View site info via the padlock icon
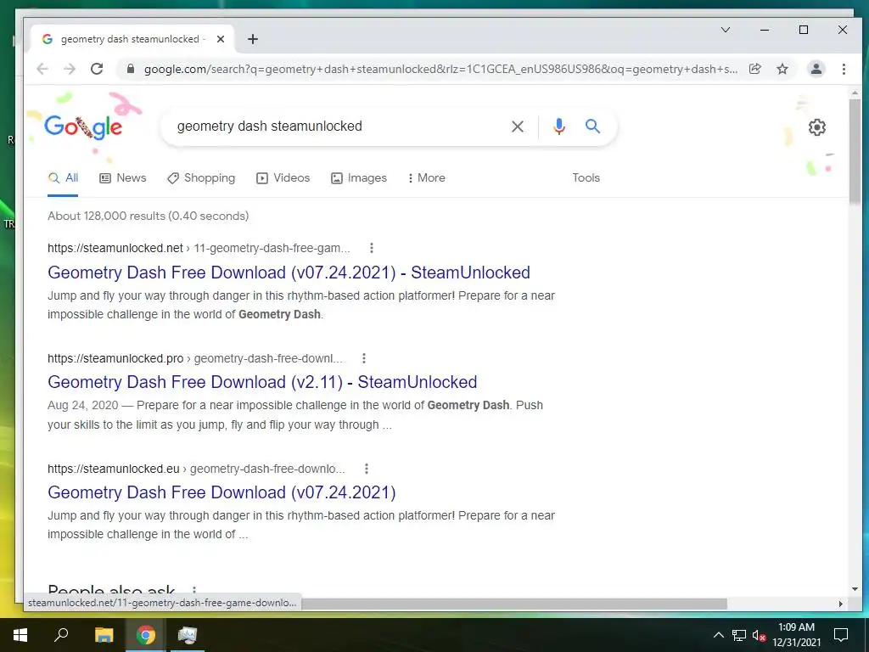This screenshot has height=652, width=869. coord(130,69)
